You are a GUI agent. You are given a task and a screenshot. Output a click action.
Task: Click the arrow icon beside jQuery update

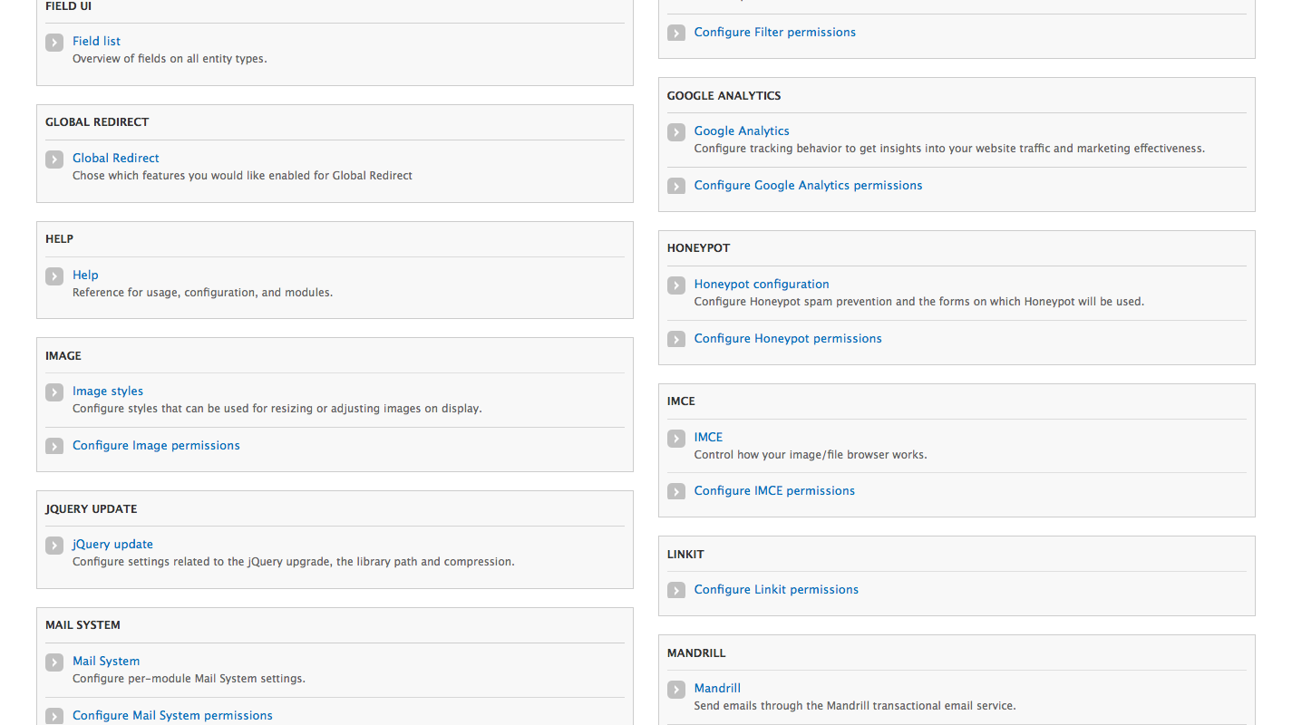54,545
